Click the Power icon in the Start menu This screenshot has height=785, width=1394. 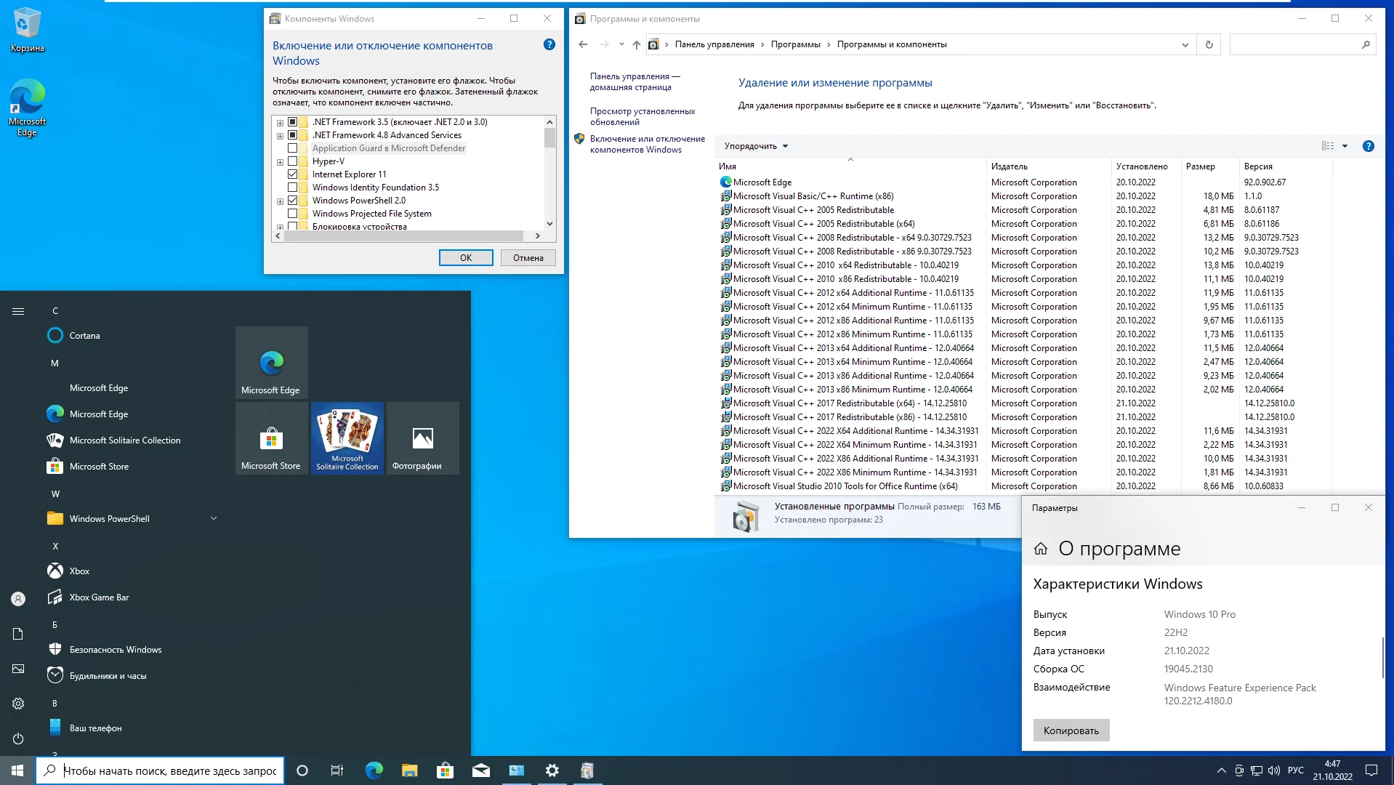tap(18, 738)
